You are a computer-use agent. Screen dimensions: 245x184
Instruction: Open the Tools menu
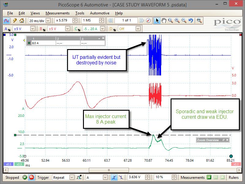click(x=80, y=13)
